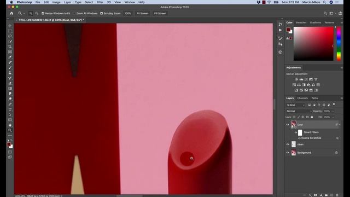This screenshot has height=197, width=350.
Task: Open the Patterns tab
Action: [329, 22]
